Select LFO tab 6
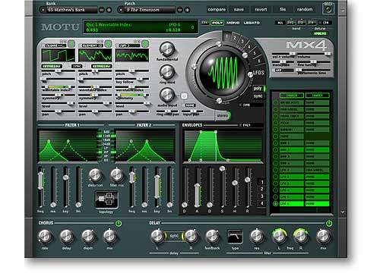Screen dimensions: 380x273 [259, 61]
